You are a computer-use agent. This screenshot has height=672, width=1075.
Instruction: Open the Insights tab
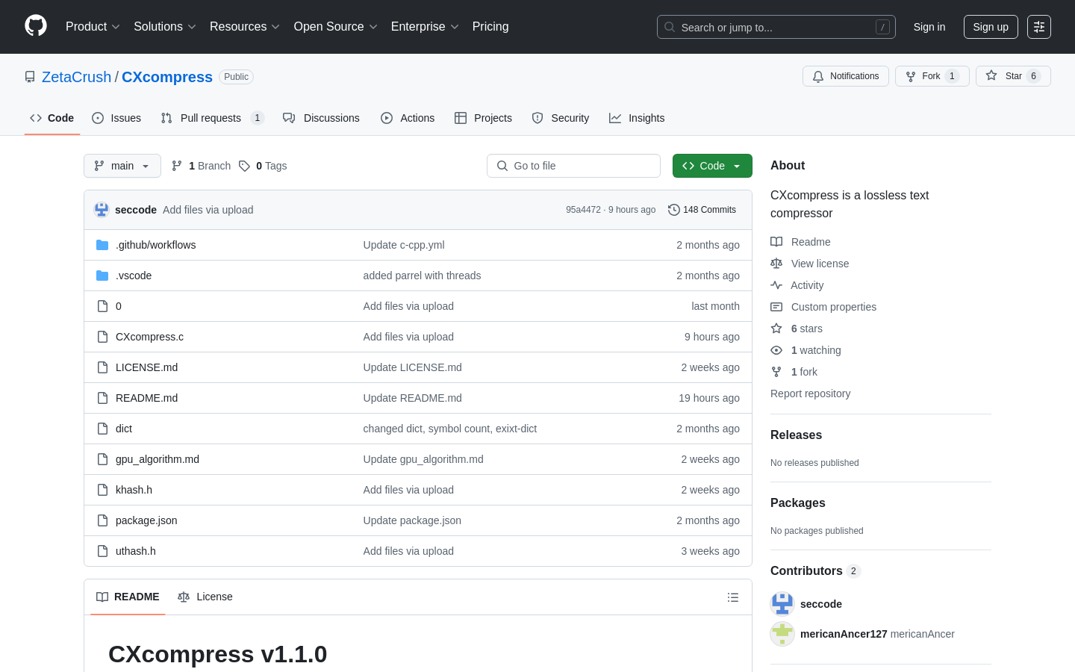click(x=637, y=118)
